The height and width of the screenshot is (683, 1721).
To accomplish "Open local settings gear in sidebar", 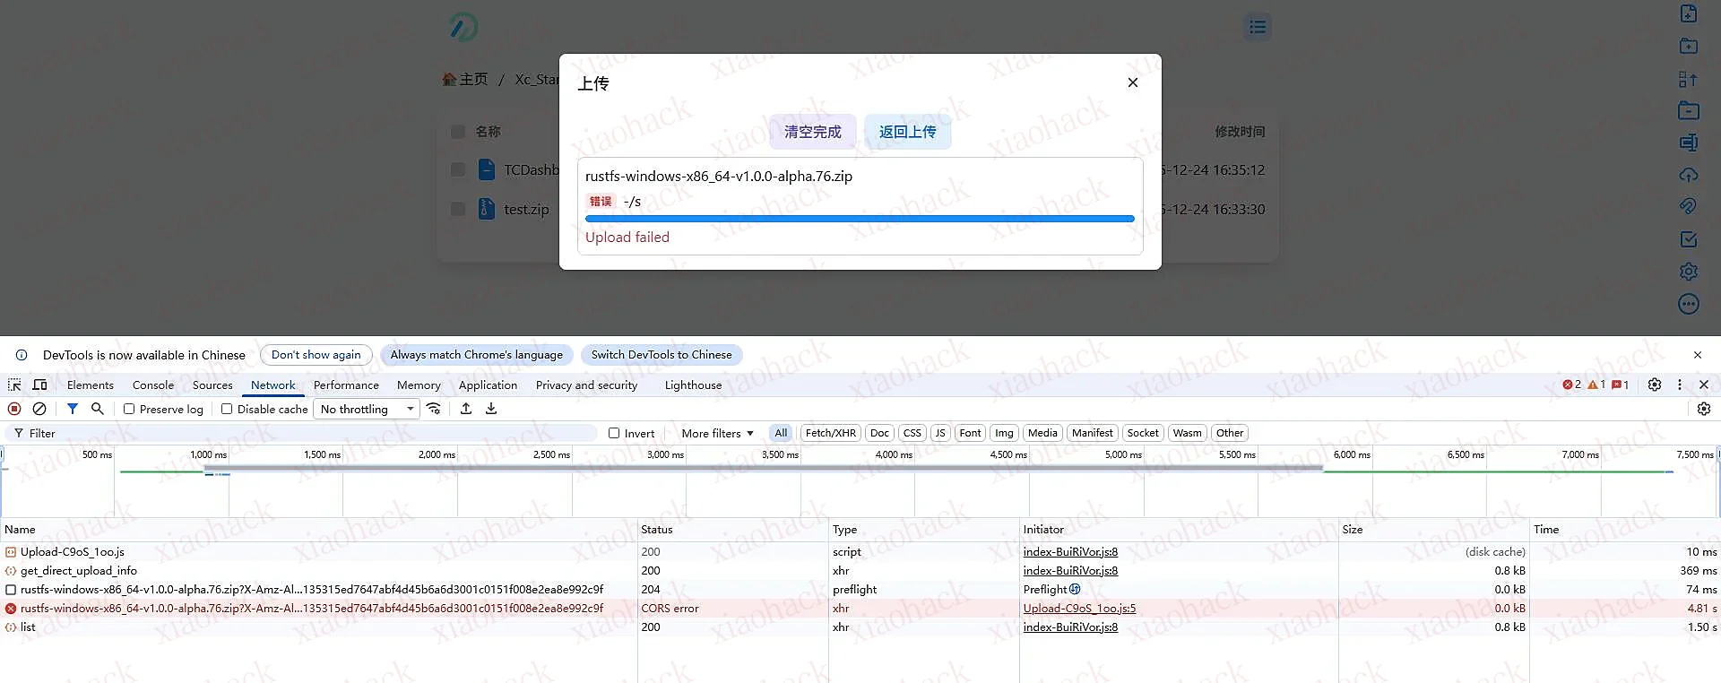I will 1689,272.
